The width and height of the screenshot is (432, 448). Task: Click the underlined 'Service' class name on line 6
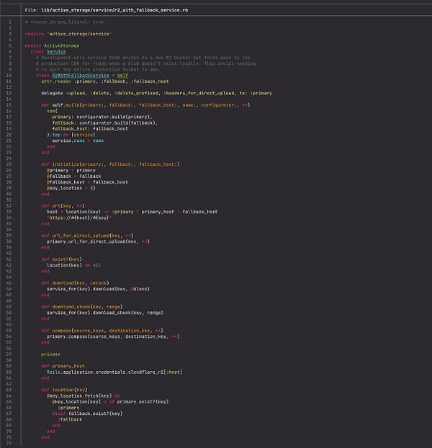56,52
